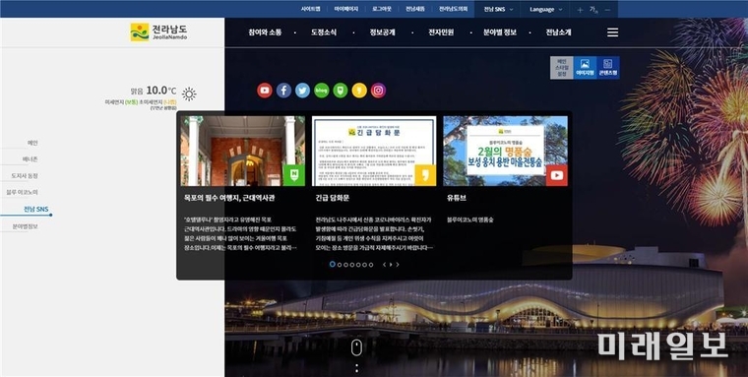Click 도지사 동정 in side navigation

[x=25, y=175]
